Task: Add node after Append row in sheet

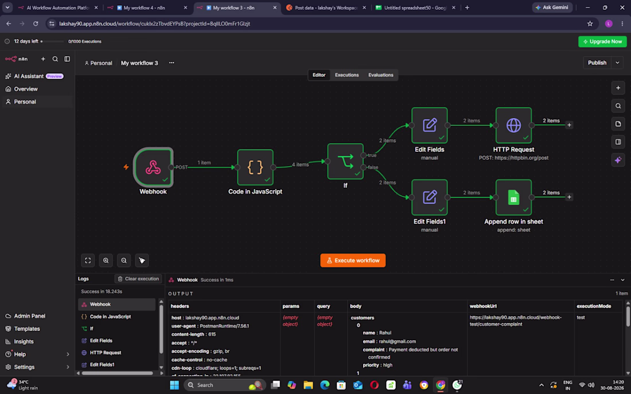Action: point(569,197)
